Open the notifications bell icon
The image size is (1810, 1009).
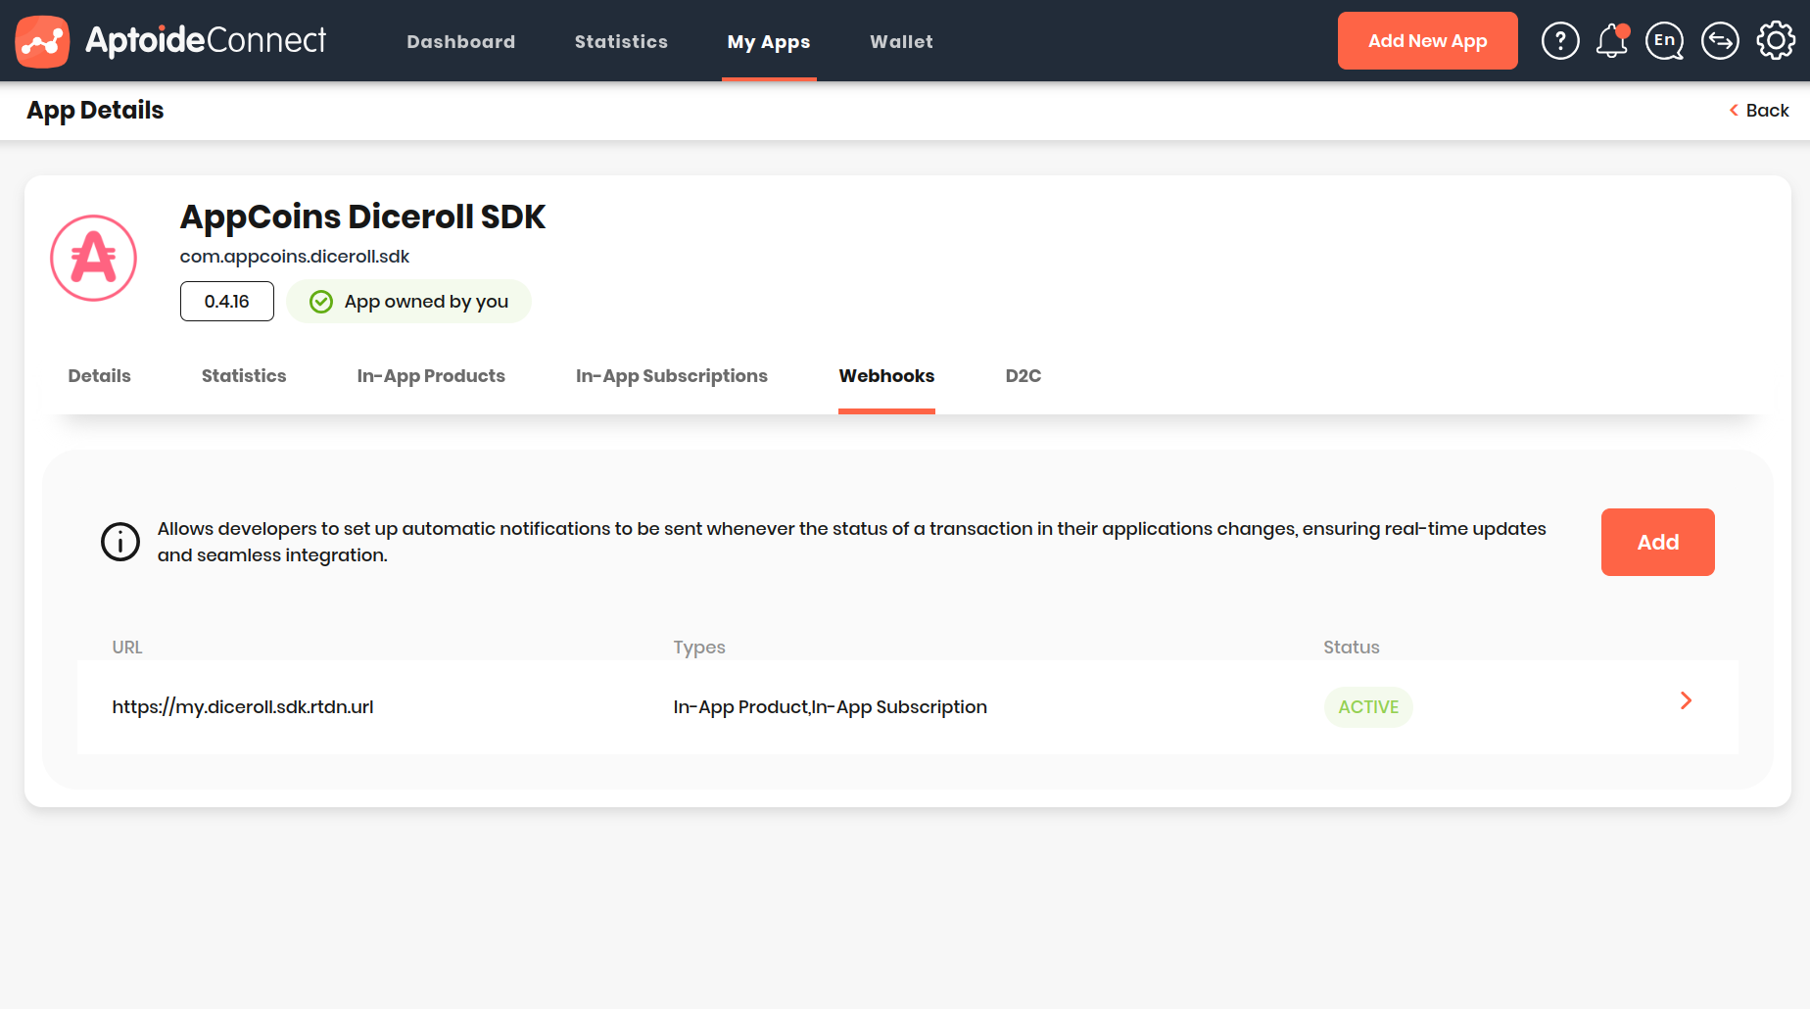[x=1612, y=41]
